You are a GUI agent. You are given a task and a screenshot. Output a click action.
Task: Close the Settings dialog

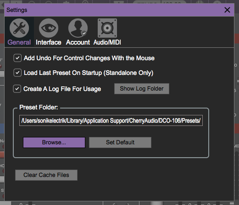point(227,10)
